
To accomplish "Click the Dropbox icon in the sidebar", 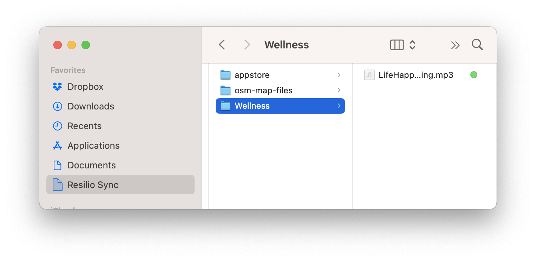I will tap(57, 87).
